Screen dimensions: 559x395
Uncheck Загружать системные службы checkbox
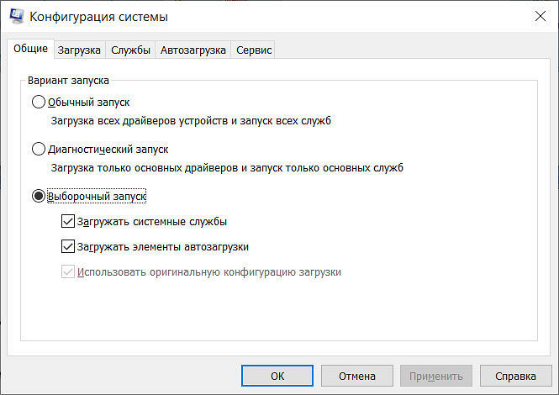tap(68, 223)
